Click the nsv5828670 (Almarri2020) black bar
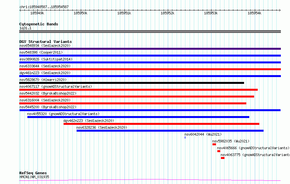Image resolution: width=290 pixels, height=184 pixels. point(132,83)
